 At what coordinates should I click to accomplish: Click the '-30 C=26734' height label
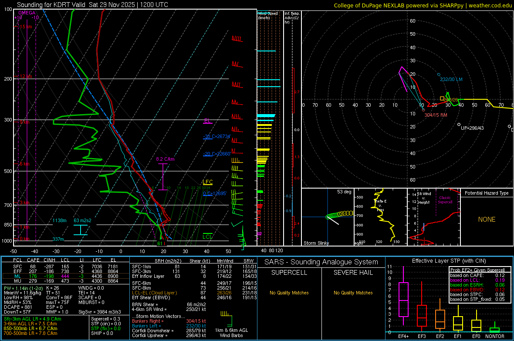point(217,136)
